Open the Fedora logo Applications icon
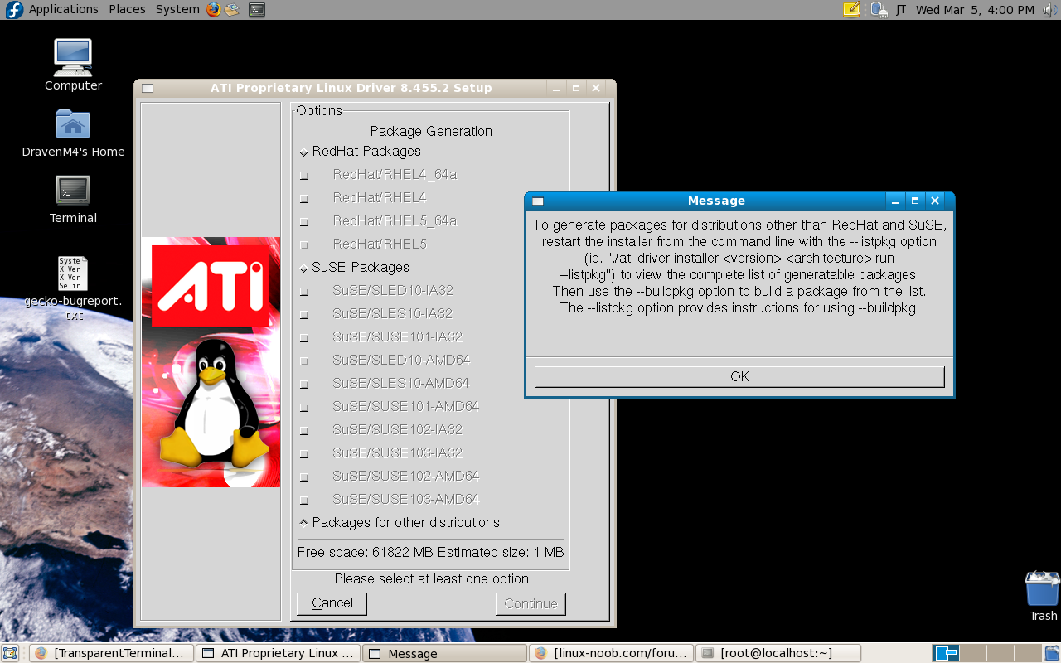 pyautogui.click(x=14, y=10)
